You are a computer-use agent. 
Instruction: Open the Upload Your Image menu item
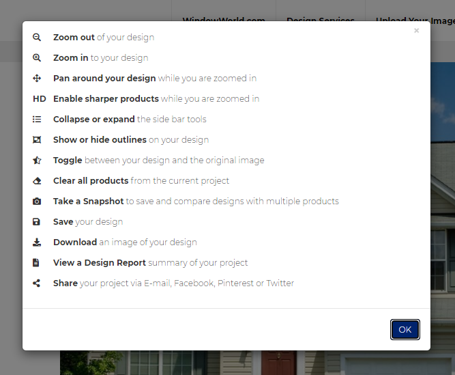(x=415, y=19)
